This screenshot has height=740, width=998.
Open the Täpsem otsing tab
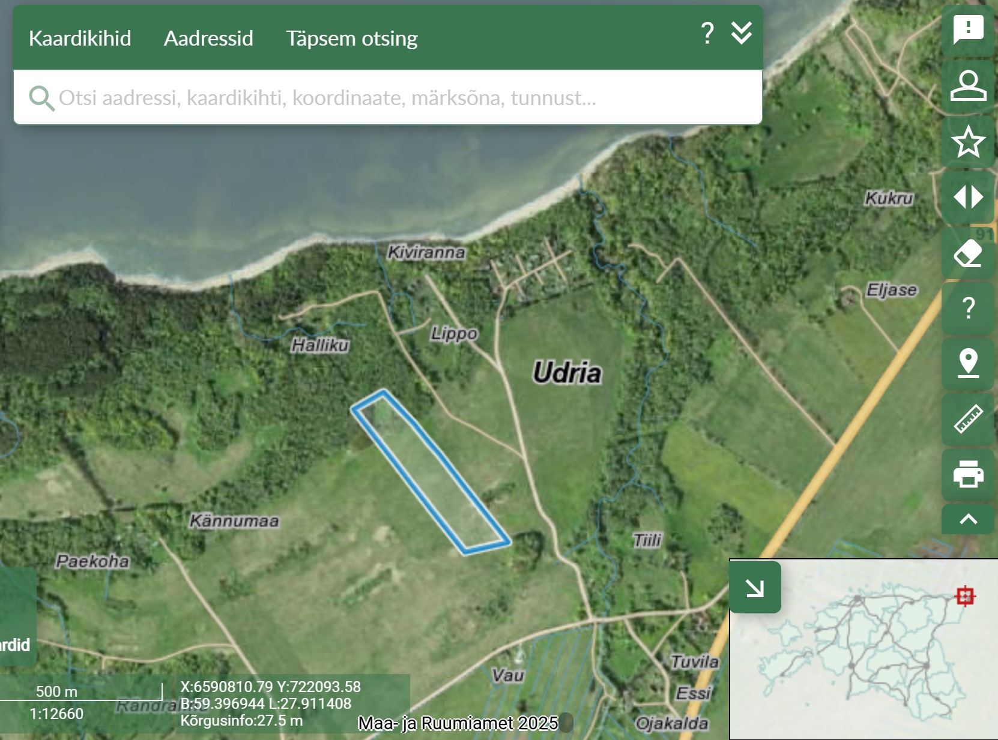(351, 38)
